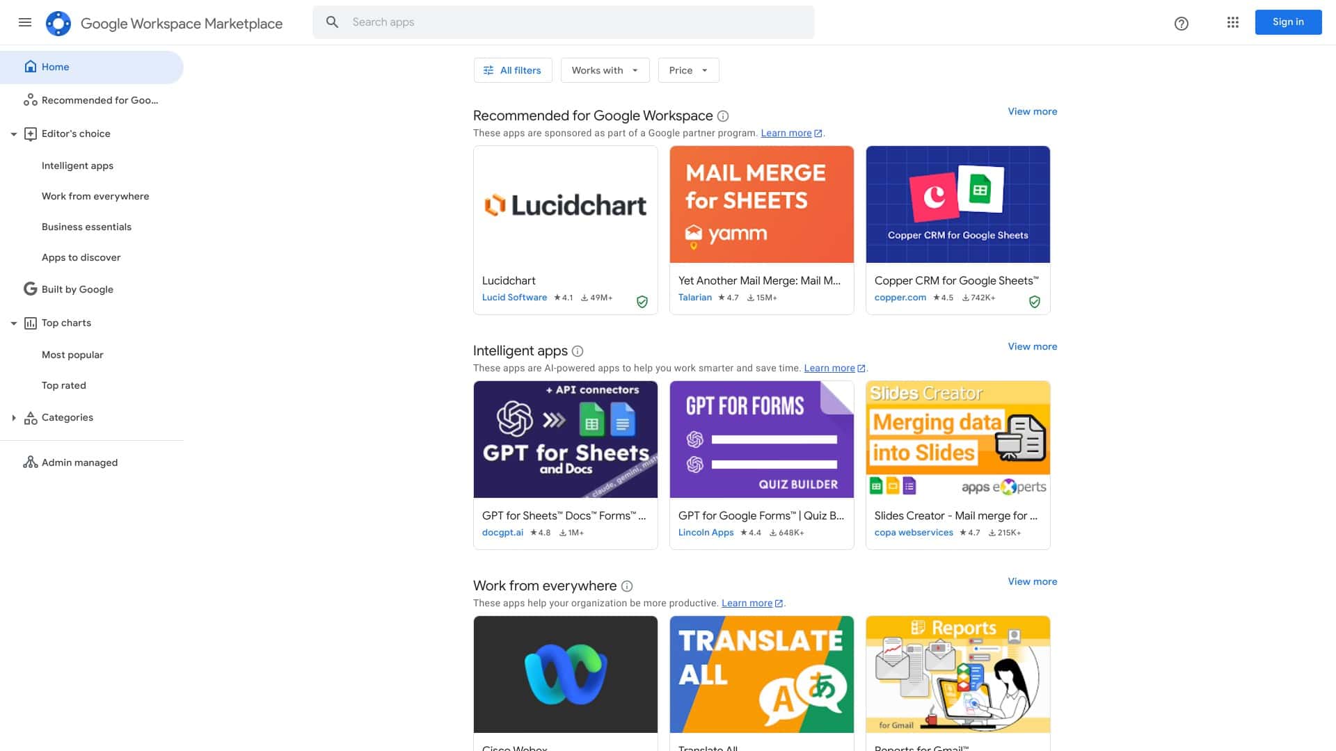Visit the copper.com publisher link
Image resolution: width=1336 pixels, height=751 pixels.
(x=900, y=297)
